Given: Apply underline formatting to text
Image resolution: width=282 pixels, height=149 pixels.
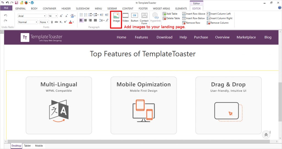Looking at the screenshot, I should 52,22.
